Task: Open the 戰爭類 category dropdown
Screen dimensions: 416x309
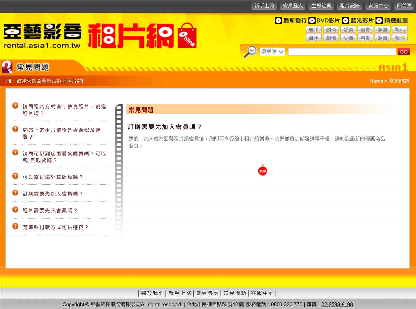Action: pos(272,52)
